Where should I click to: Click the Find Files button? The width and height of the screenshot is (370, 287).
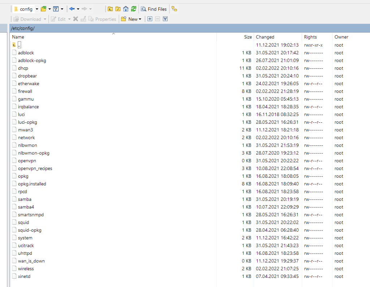pos(154,9)
